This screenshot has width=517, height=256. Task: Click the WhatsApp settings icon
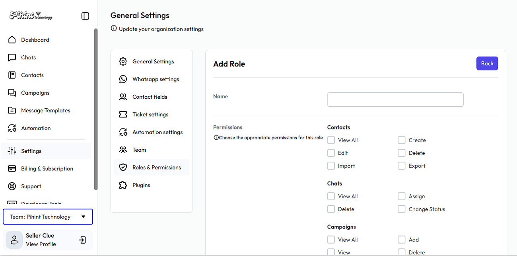pyautogui.click(x=123, y=79)
